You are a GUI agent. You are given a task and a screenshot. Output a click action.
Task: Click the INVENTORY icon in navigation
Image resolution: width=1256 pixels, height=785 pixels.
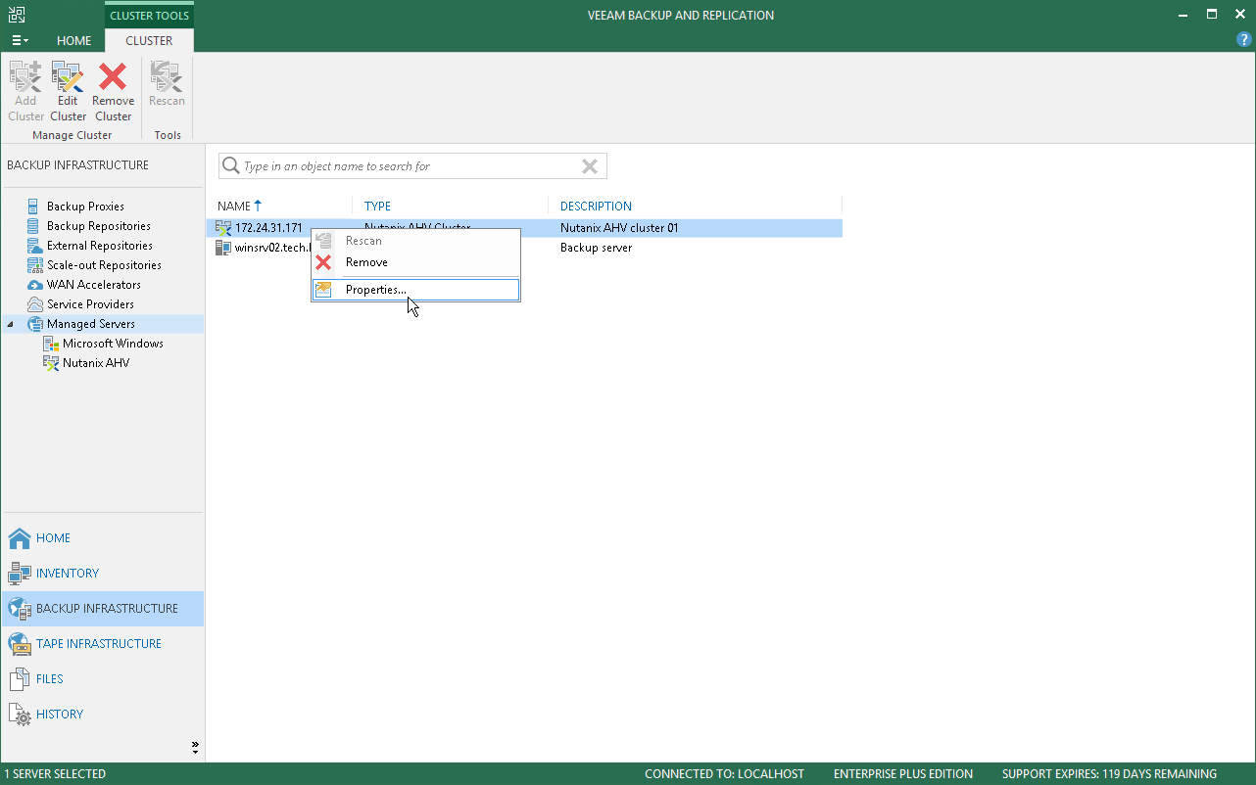[x=20, y=574]
